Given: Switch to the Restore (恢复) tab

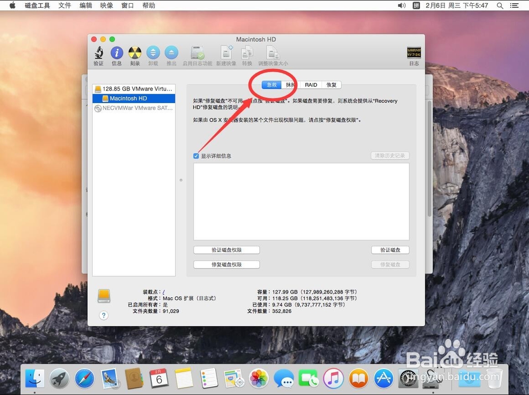Looking at the screenshot, I should pyautogui.click(x=331, y=85).
